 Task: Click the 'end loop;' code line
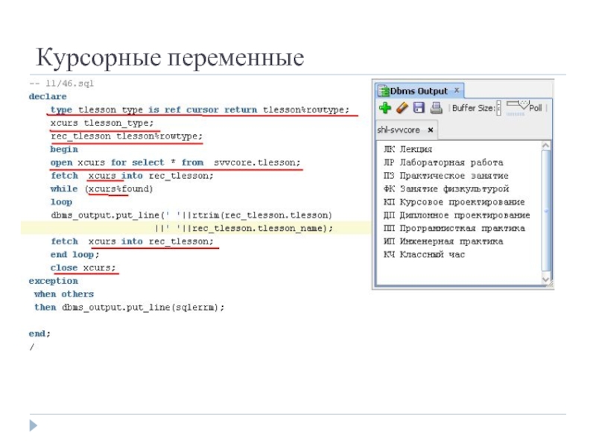(x=75, y=255)
